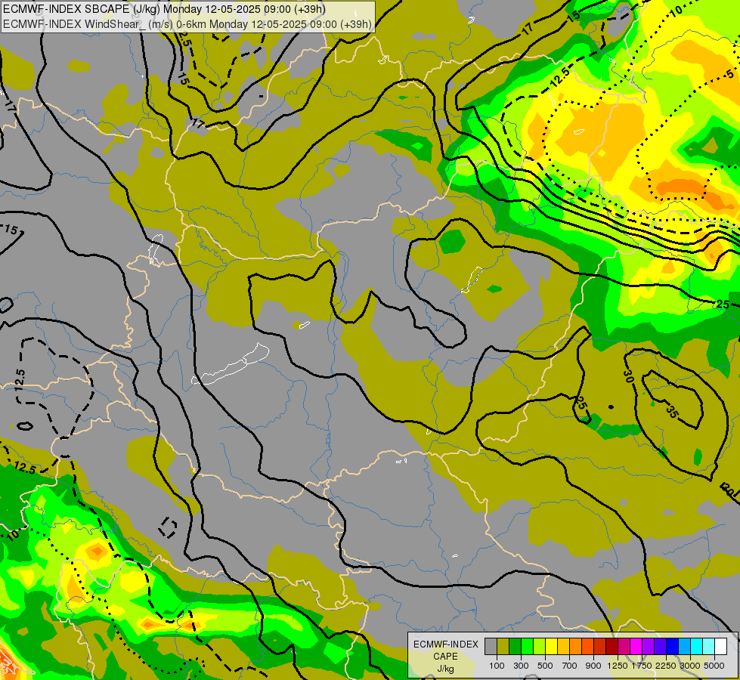Click the 900 legend tick label
Image resolution: width=740 pixels, height=680 pixels.
coord(593,666)
